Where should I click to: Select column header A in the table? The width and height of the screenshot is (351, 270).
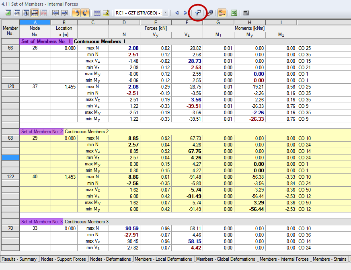[35, 22]
